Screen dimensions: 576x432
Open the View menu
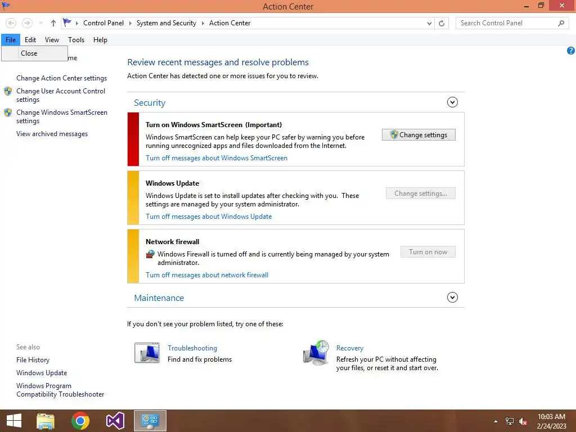click(52, 40)
